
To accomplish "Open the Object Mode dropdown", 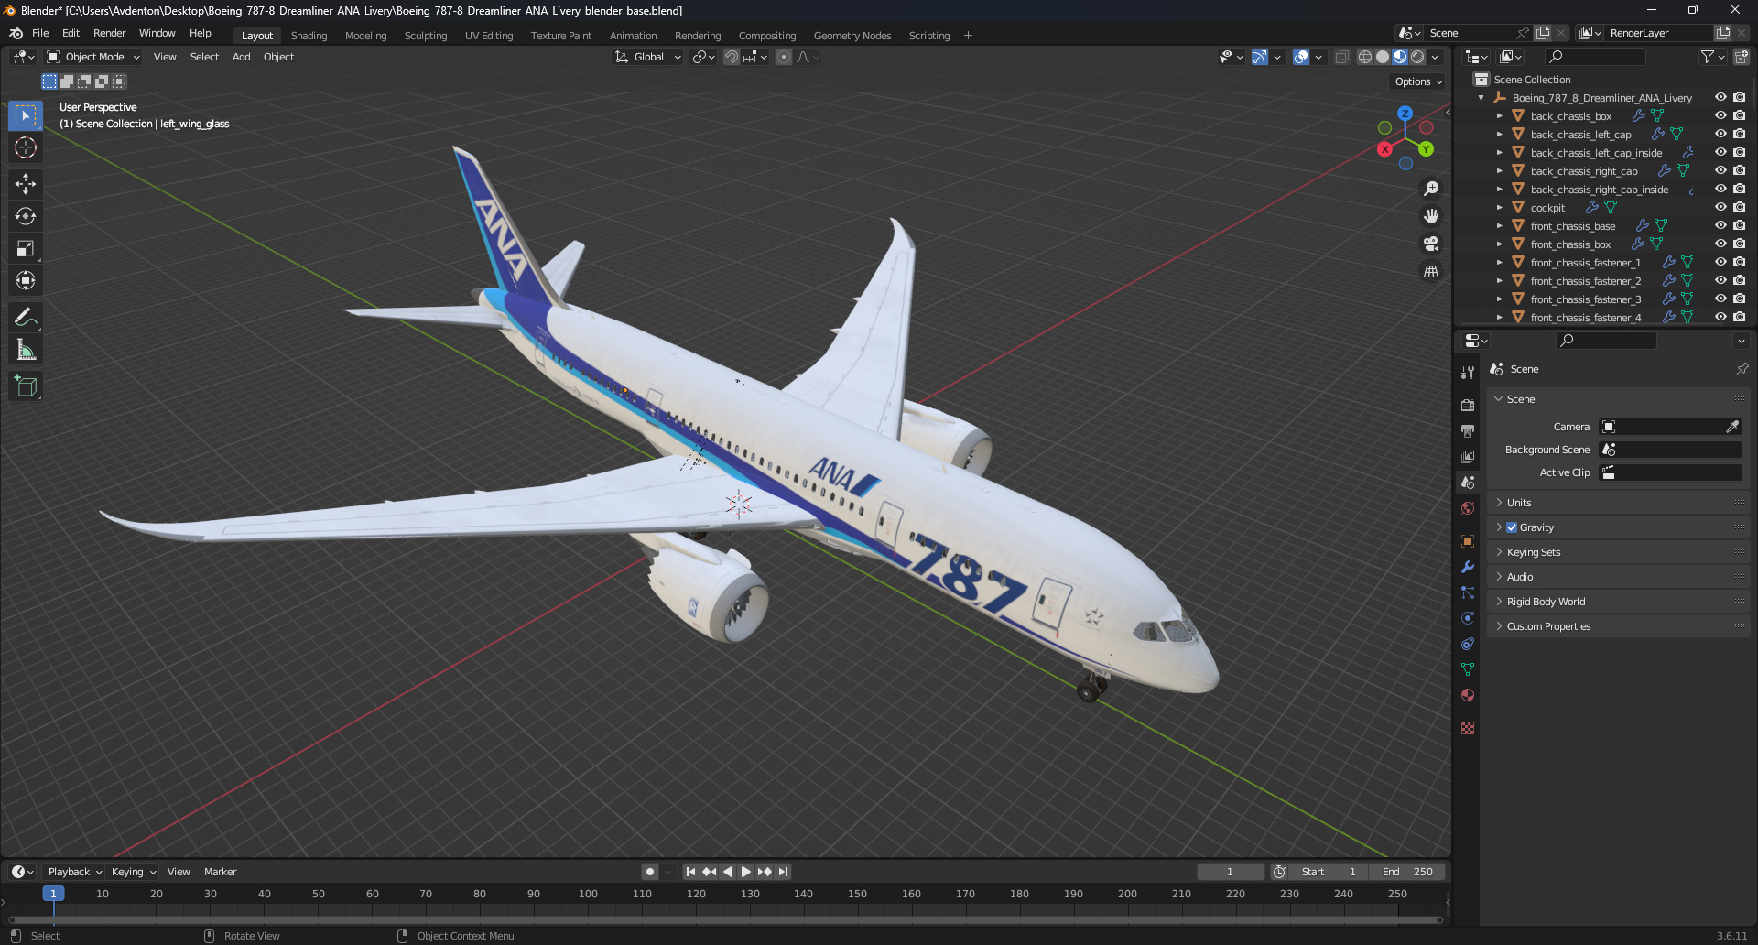I will 93,57.
